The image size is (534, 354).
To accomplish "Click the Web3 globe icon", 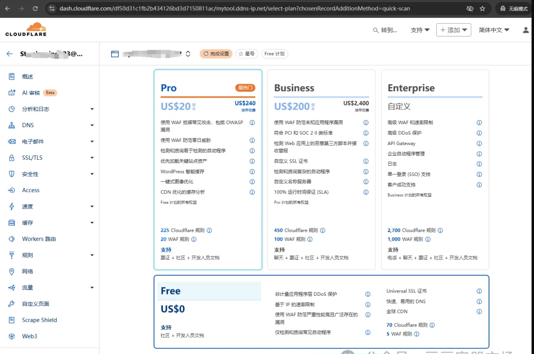I will (11, 336).
